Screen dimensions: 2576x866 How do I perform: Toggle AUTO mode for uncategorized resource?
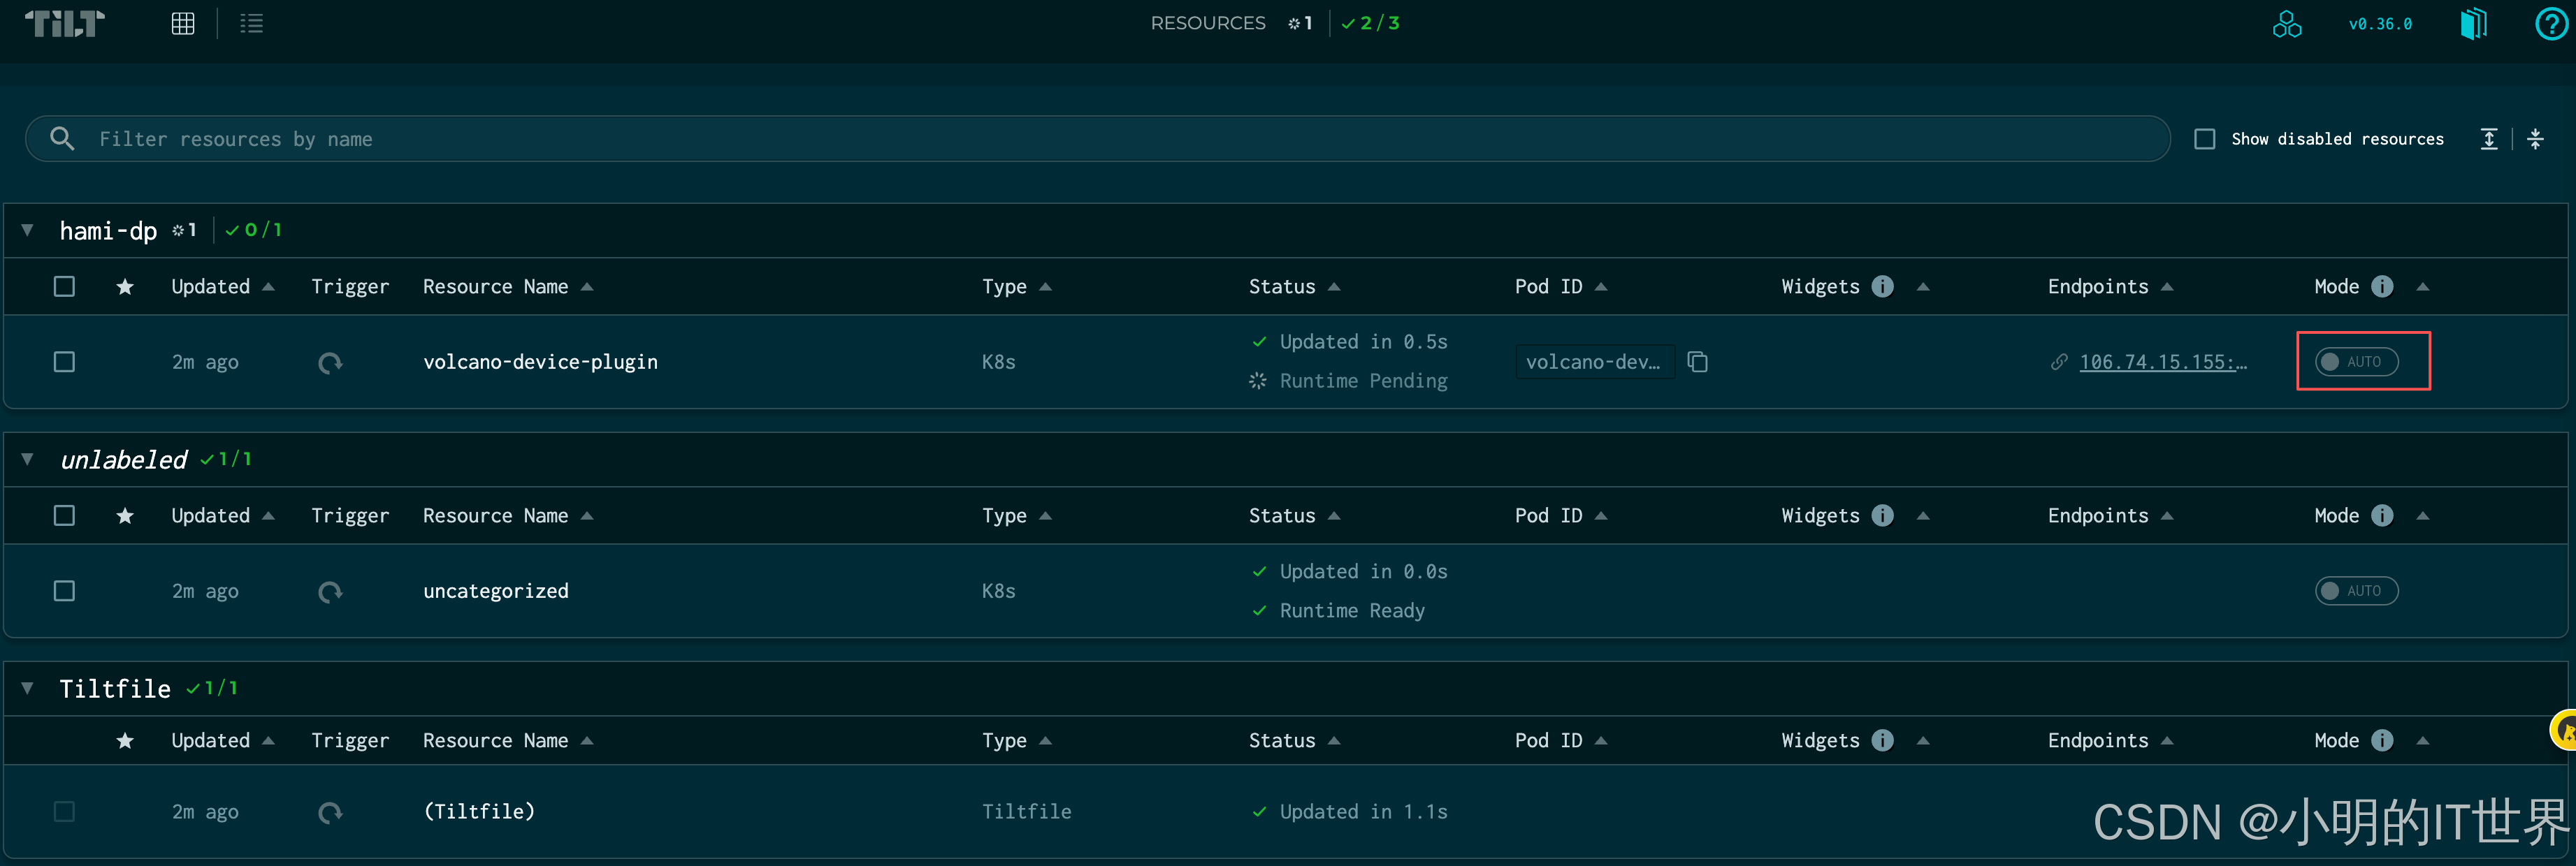coord(2356,590)
